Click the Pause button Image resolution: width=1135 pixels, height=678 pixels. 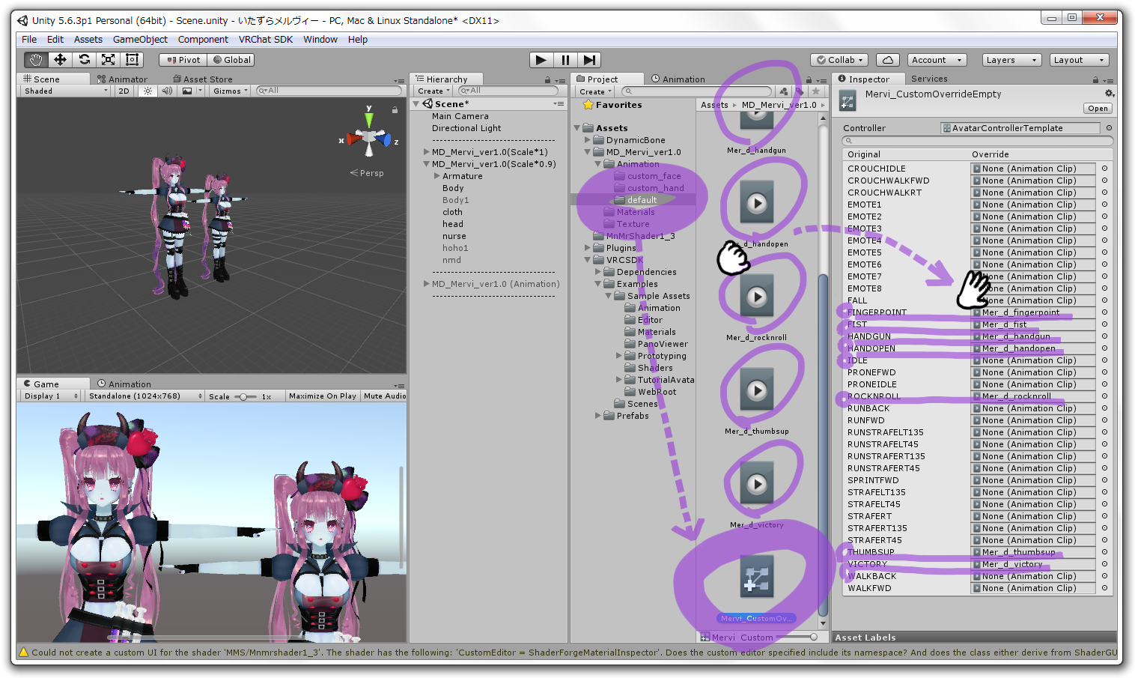coord(565,60)
